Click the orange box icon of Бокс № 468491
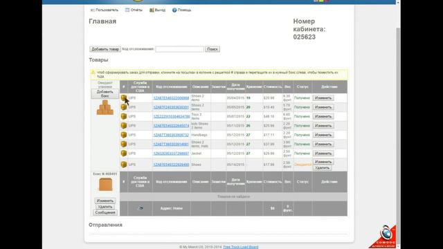 click(105, 185)
